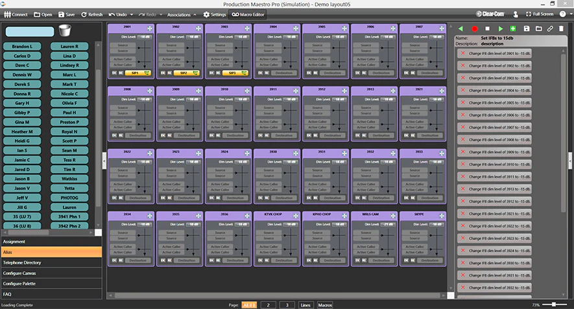The height and width of the screenshot is (309, 574).
Task: Open the Dim Level dropdown on IFB 3901
Action: pyautogui.click(x=144, y=37)
